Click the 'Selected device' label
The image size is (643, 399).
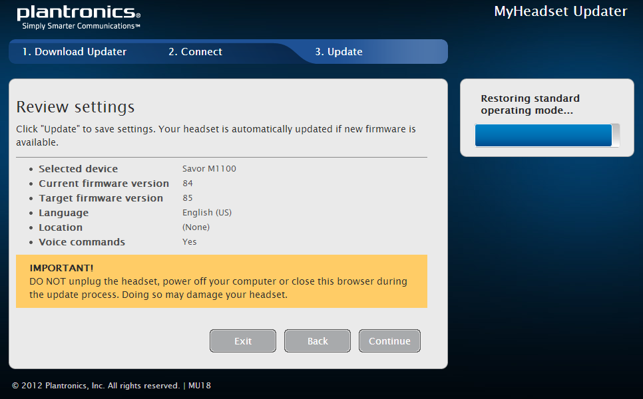point(79,169)
